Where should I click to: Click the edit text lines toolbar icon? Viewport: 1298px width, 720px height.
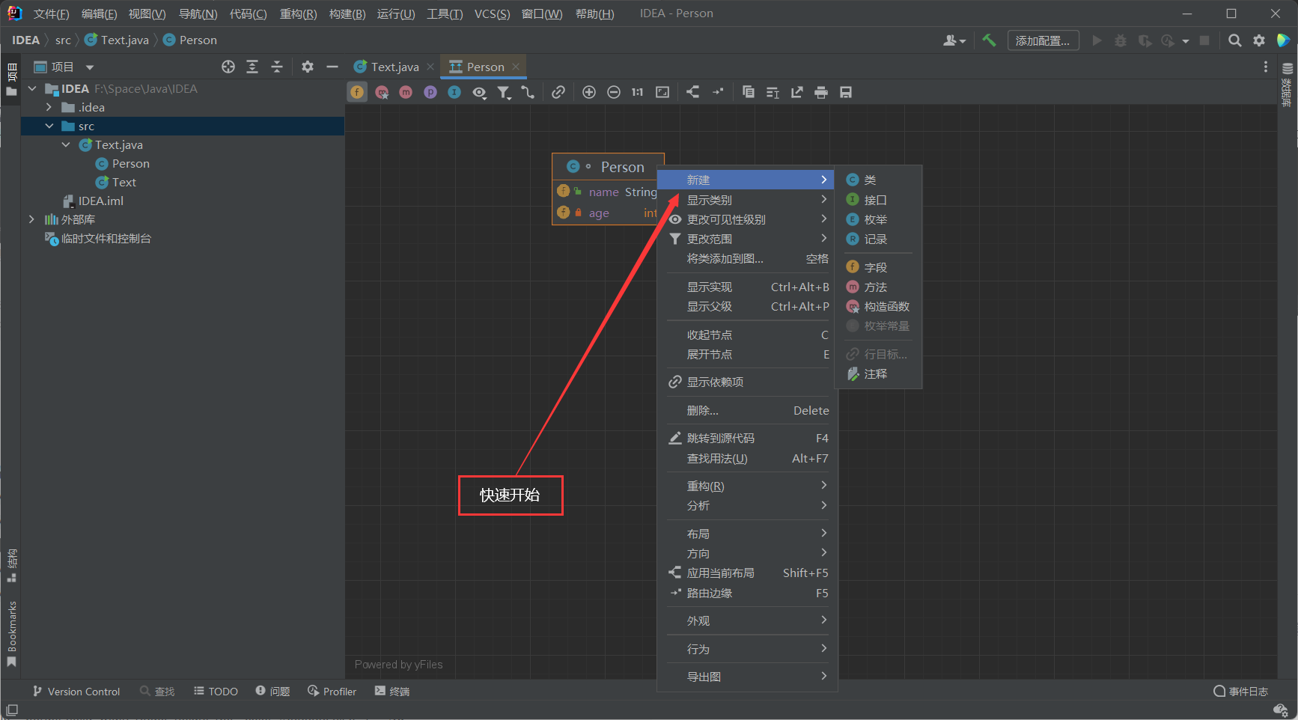773,92
